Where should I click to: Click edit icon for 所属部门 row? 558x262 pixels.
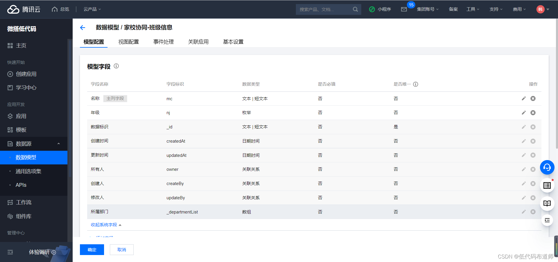(524, 212)
